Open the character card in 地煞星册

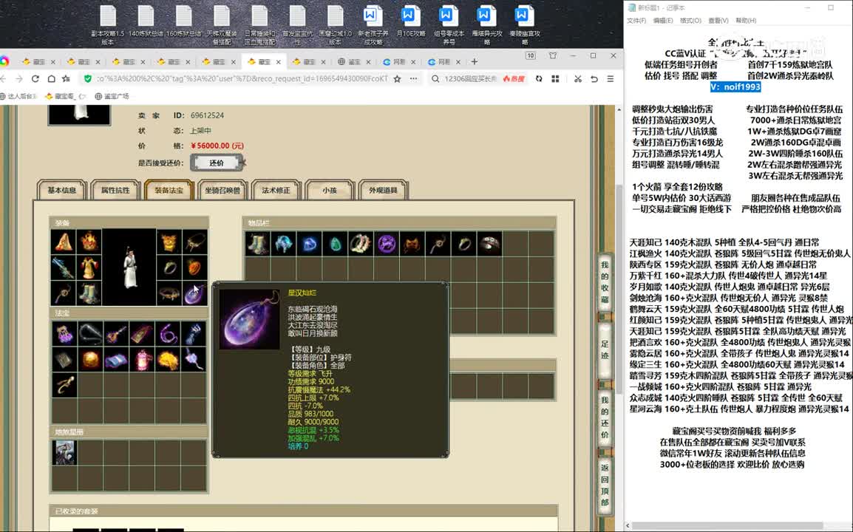pos(64,453)
